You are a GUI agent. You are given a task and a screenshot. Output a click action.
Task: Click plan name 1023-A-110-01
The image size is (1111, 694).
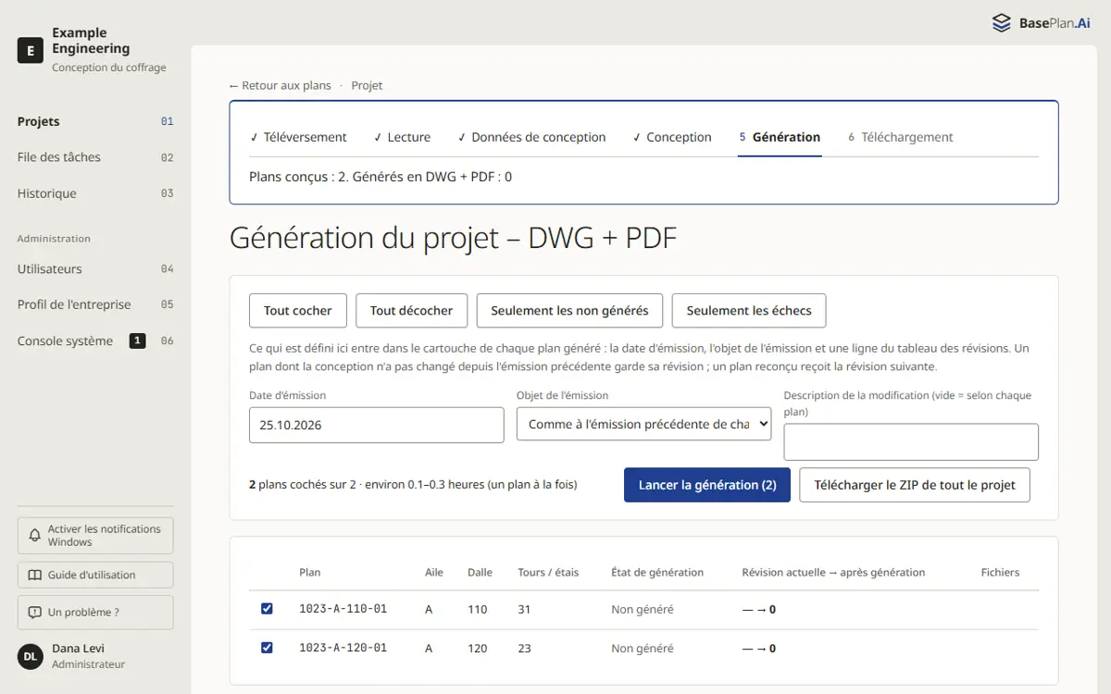tap(343, 609)
